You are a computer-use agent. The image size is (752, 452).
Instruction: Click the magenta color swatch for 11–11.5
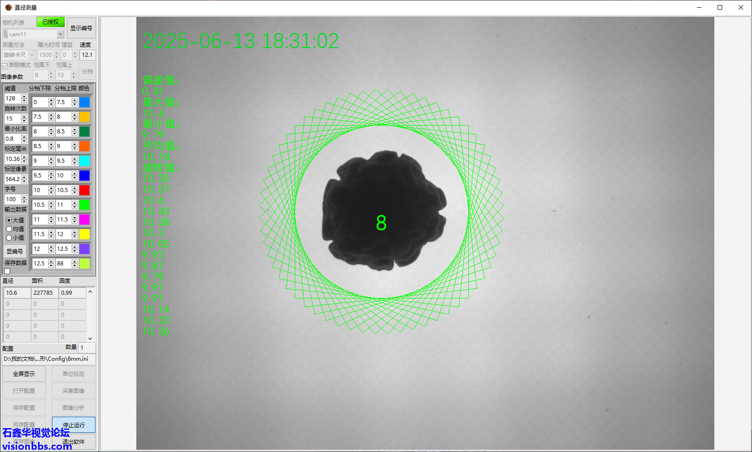(84, 220)
